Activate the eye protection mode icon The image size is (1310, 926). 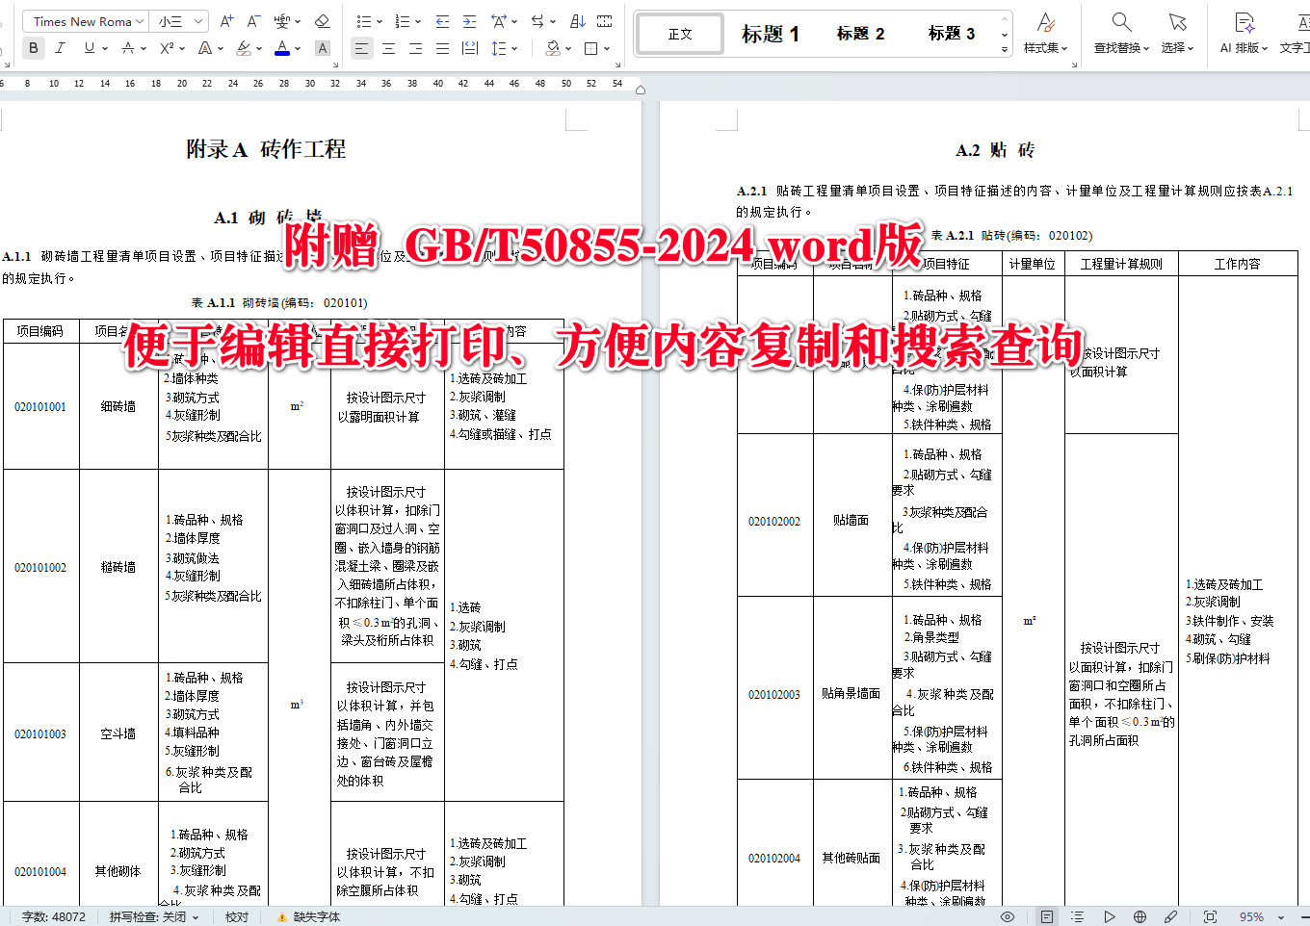click(x=1008, y=916)
